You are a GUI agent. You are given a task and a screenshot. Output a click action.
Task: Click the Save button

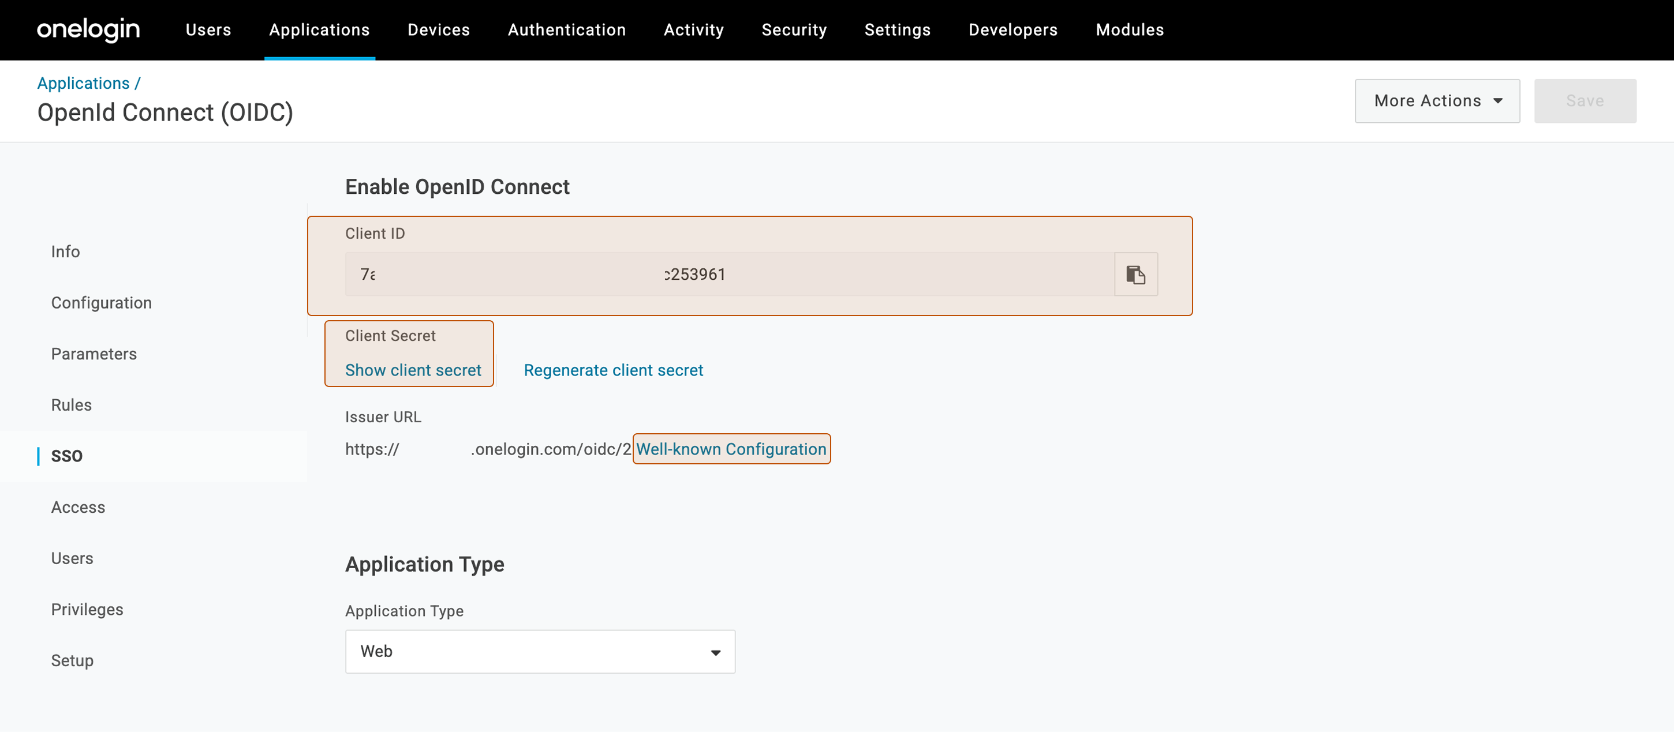click(1585, 101)
